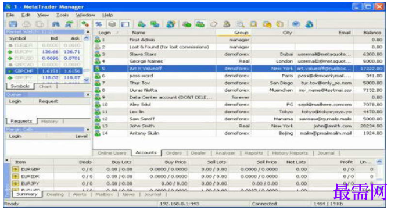Select the bottom Summary tab

27,194
